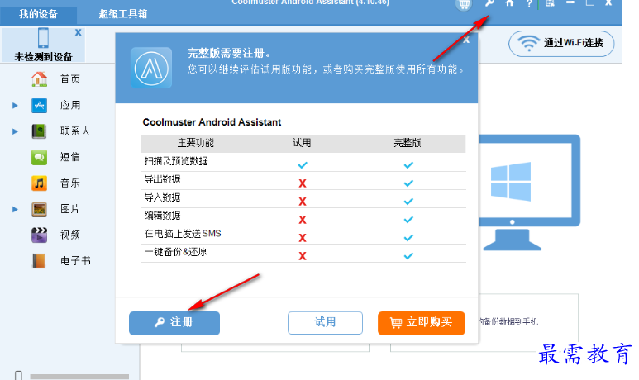Click the 注册 register button
Viewport: 639px width, 380px height.
(174, 323)
